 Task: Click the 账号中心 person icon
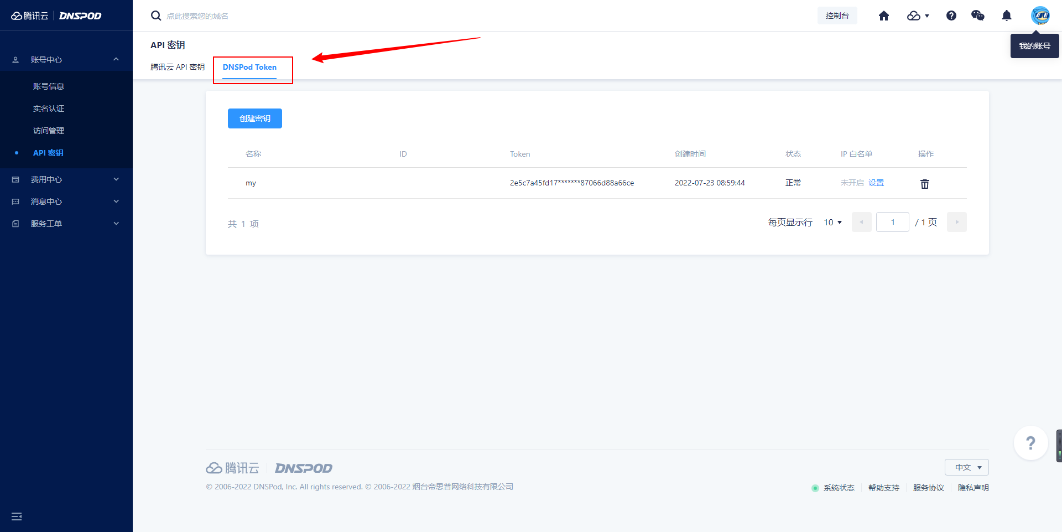pos(15,60)
